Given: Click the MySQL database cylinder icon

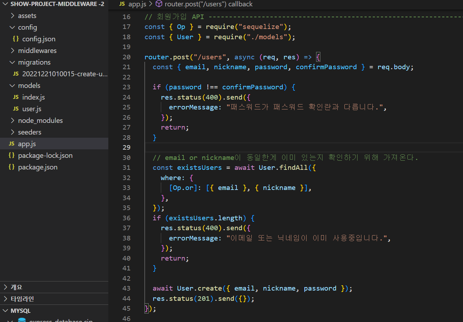Looking at the screenshot, I should pyautogui.click(x=22, y=321).
